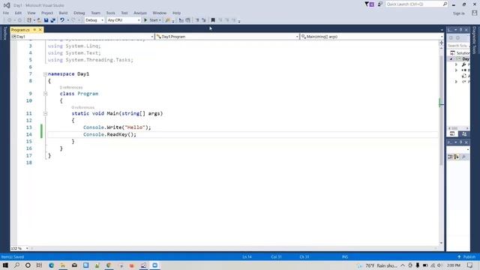
Task: Pin the Program.cs tab
Action: [34, 30]
